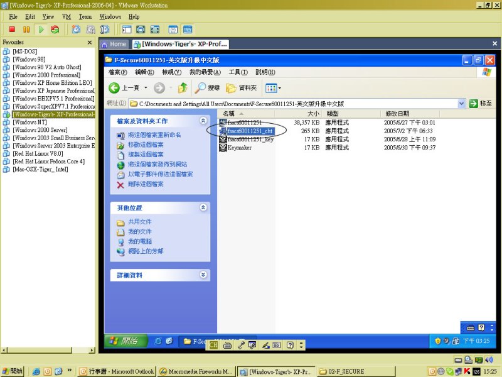Open the Snapshot Manager icon

pyautogui.click(x=105, y=30)
